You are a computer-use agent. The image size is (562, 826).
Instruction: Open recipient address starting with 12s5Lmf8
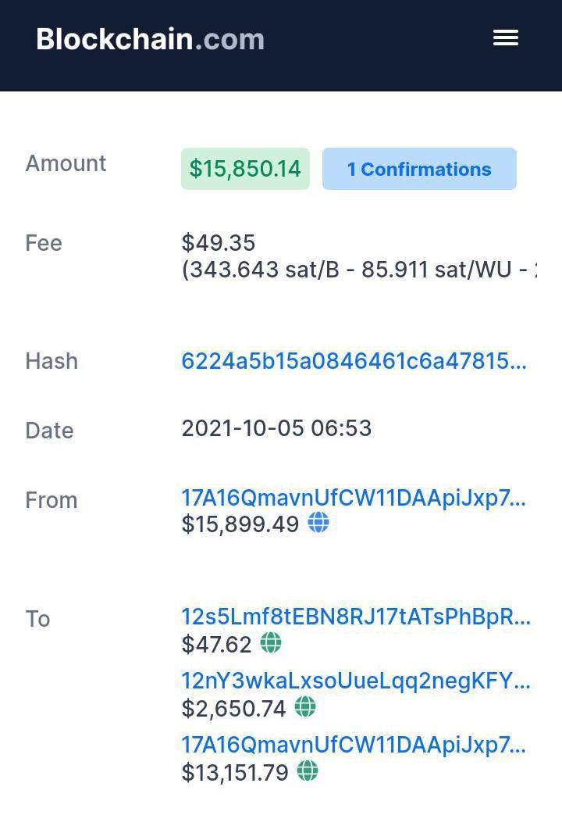point(356,617)
